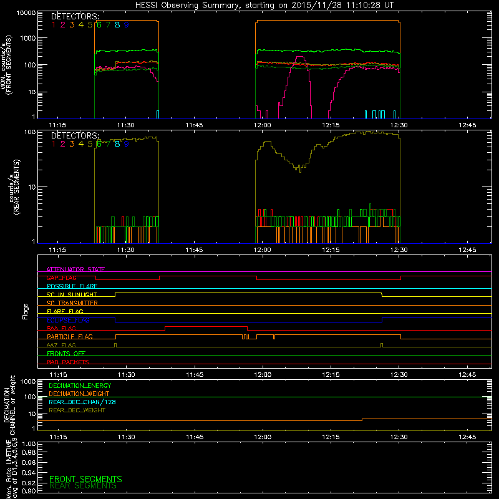Click the 12:45 time tick under rear segments panel
The height and width of the screenshot is (499, 499).
click(467, 250)
